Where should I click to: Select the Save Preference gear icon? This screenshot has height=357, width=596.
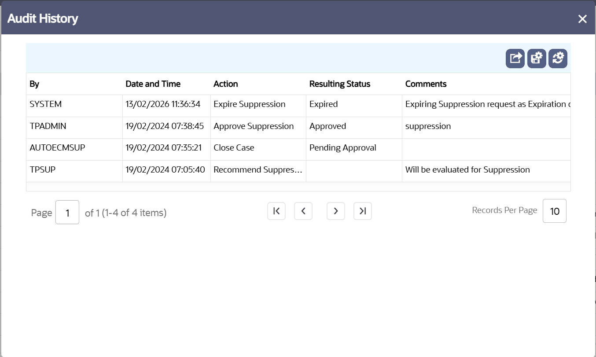tap(536, 58)
